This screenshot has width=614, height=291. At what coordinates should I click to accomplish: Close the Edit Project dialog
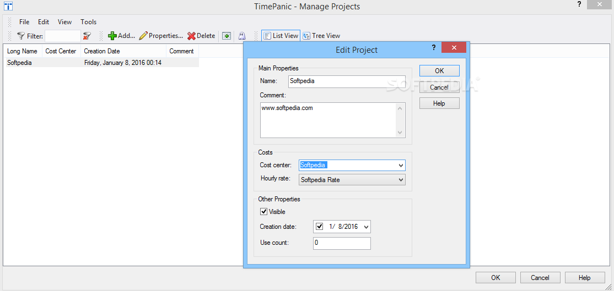454,48
